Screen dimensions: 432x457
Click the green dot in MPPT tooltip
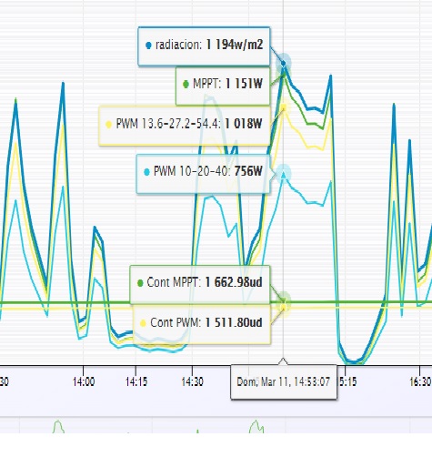(x=186, y=84)
